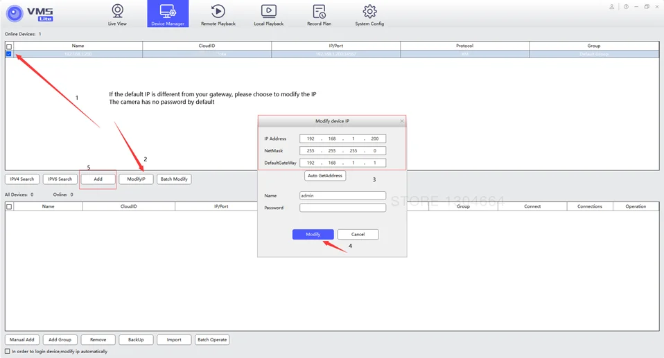Click the ModifyIP button
Image resolution: width=664 pixels, height=358 pixels.
pos(136,179)
